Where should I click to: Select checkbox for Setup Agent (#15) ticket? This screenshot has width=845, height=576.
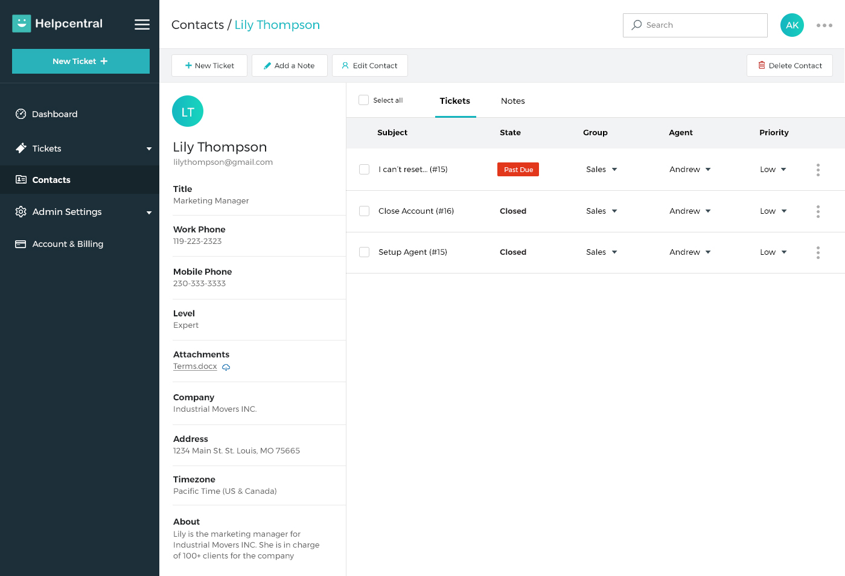[365, 252]
